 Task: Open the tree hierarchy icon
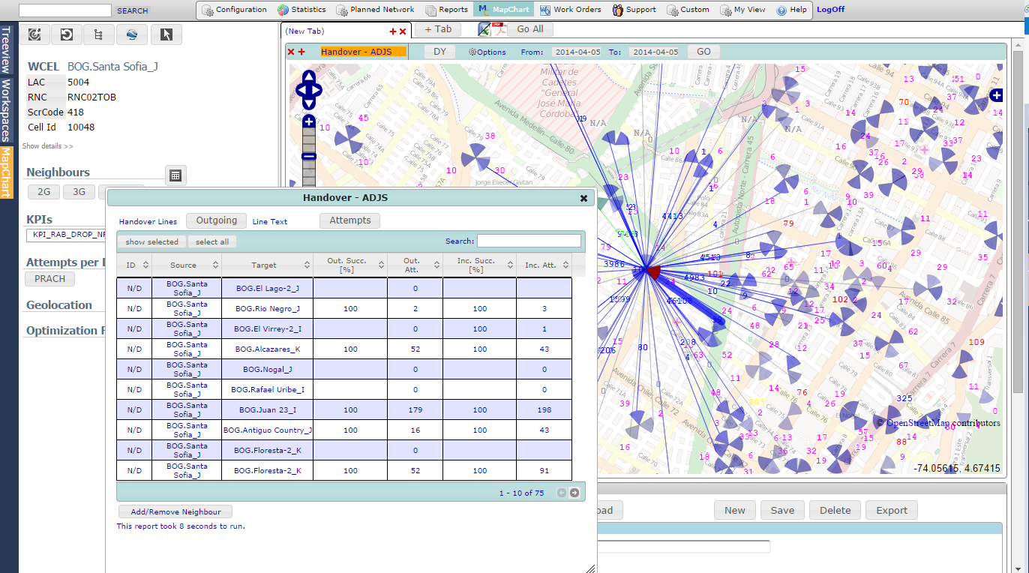98,34
